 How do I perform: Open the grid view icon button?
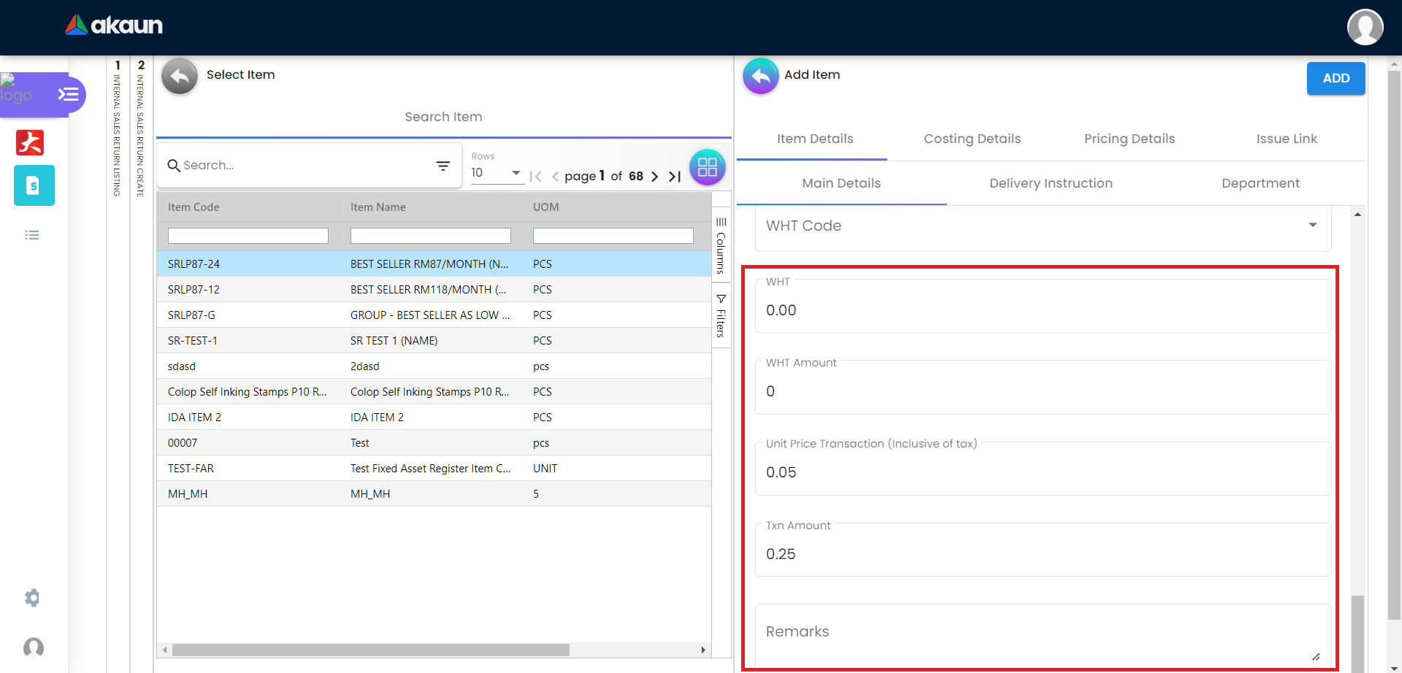707,167
